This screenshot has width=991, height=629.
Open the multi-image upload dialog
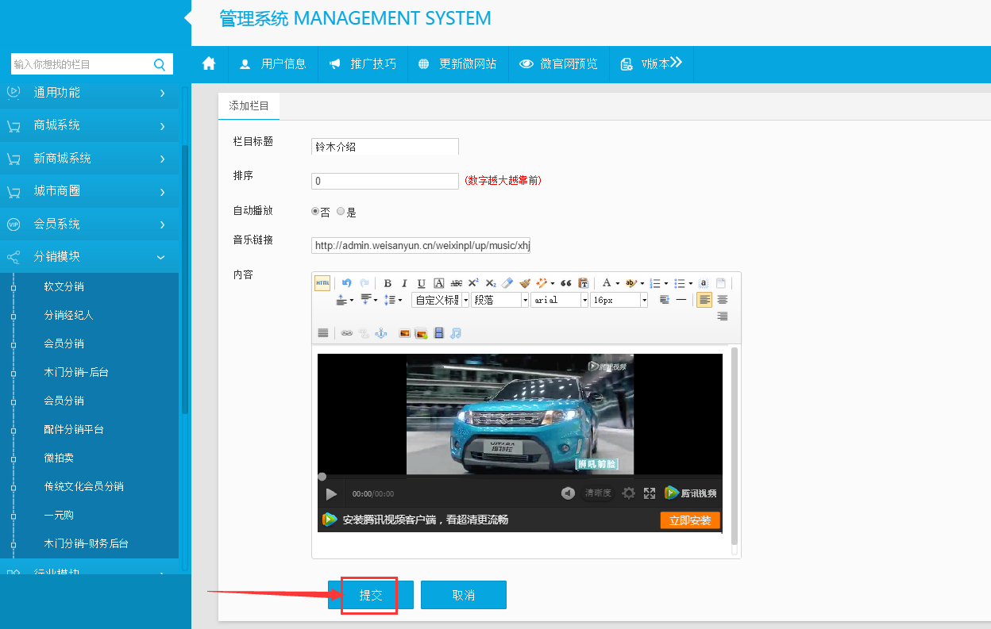point(421,333)
